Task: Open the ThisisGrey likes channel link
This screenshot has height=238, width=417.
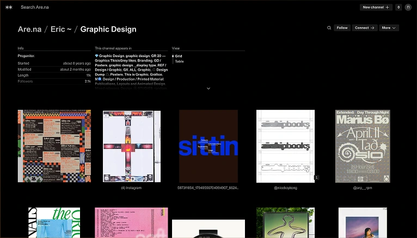Action: click(x=124, y=60)
